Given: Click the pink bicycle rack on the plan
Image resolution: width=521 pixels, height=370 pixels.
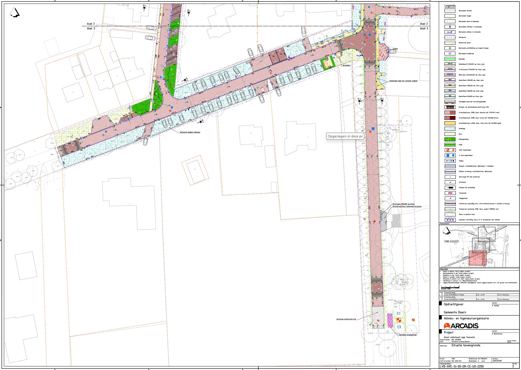Looking at the screenshot, I should click(390, 321).
